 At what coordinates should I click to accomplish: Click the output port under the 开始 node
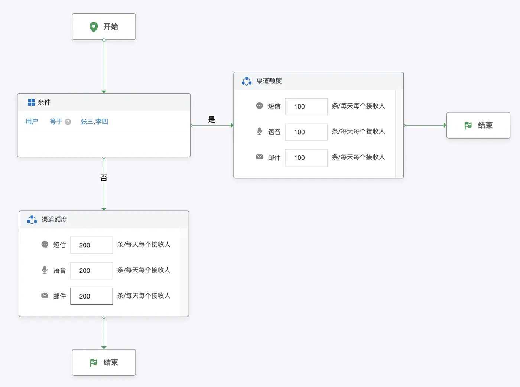tap(104, 40)
